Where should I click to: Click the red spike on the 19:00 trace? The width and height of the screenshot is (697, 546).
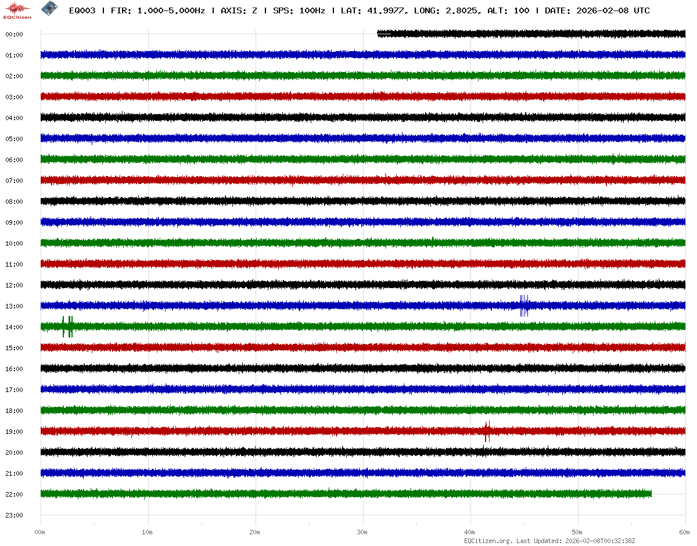(x=487, y=431)
